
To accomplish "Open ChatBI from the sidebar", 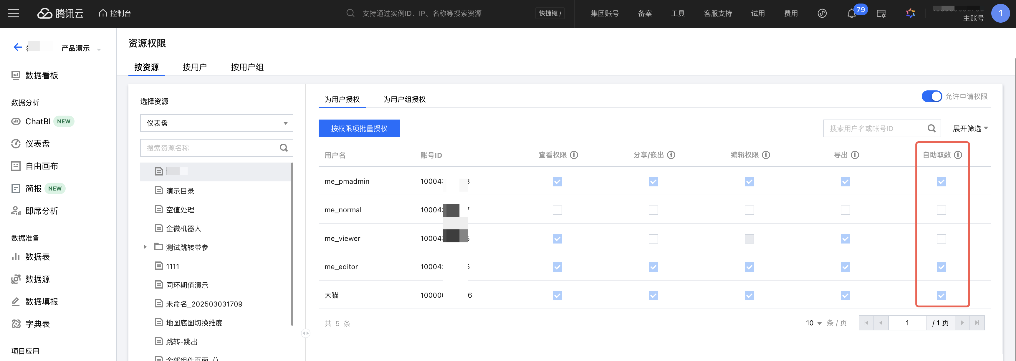I will tap(38, 122).
